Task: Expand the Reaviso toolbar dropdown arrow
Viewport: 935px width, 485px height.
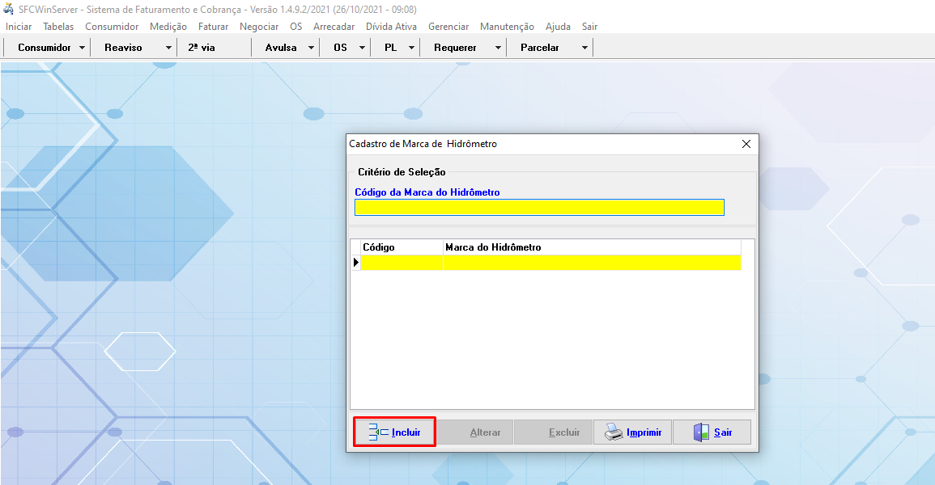Action: (168, 48)
